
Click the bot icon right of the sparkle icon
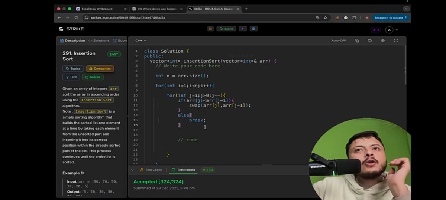[x=254, y=29]
